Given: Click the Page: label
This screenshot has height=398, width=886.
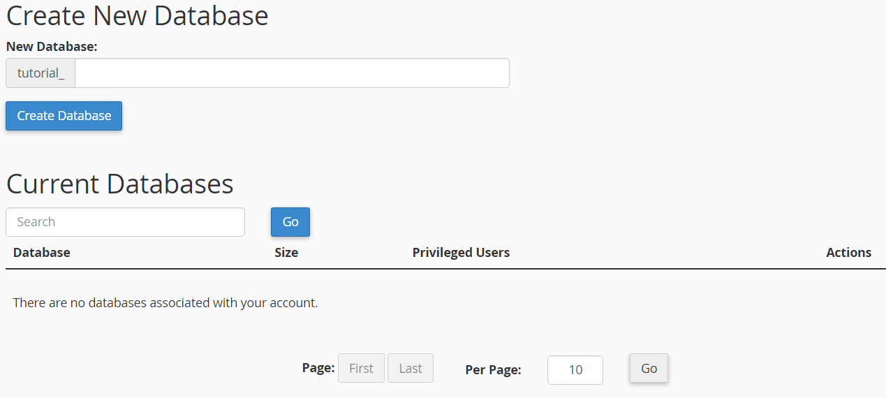Looking at the screenshot, I should pos(318,368).
